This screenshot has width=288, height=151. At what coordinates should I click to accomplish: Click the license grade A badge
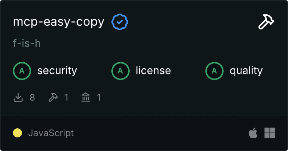click(x=120, y=71)
